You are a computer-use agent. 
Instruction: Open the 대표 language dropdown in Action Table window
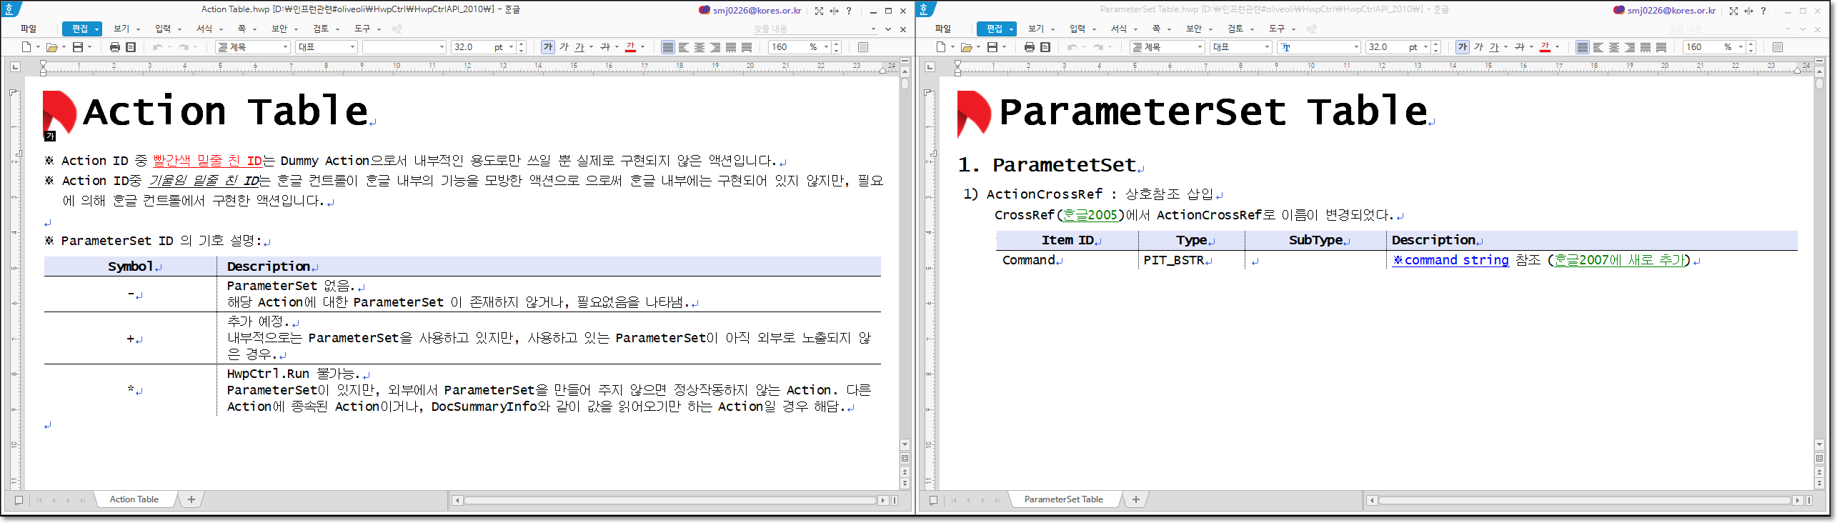[327, 47]
